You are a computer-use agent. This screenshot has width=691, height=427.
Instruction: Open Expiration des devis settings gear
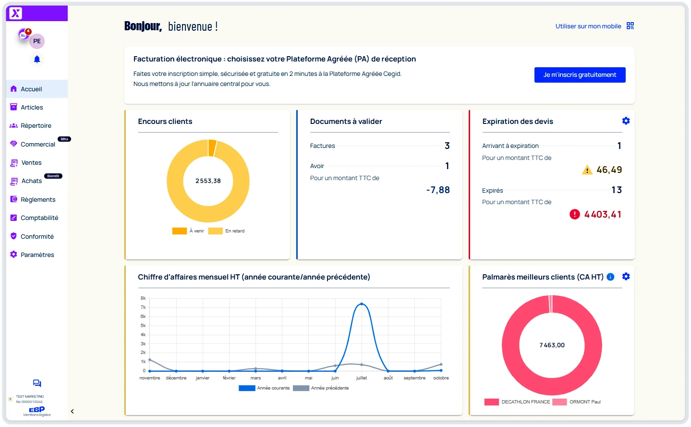[626, 121]
